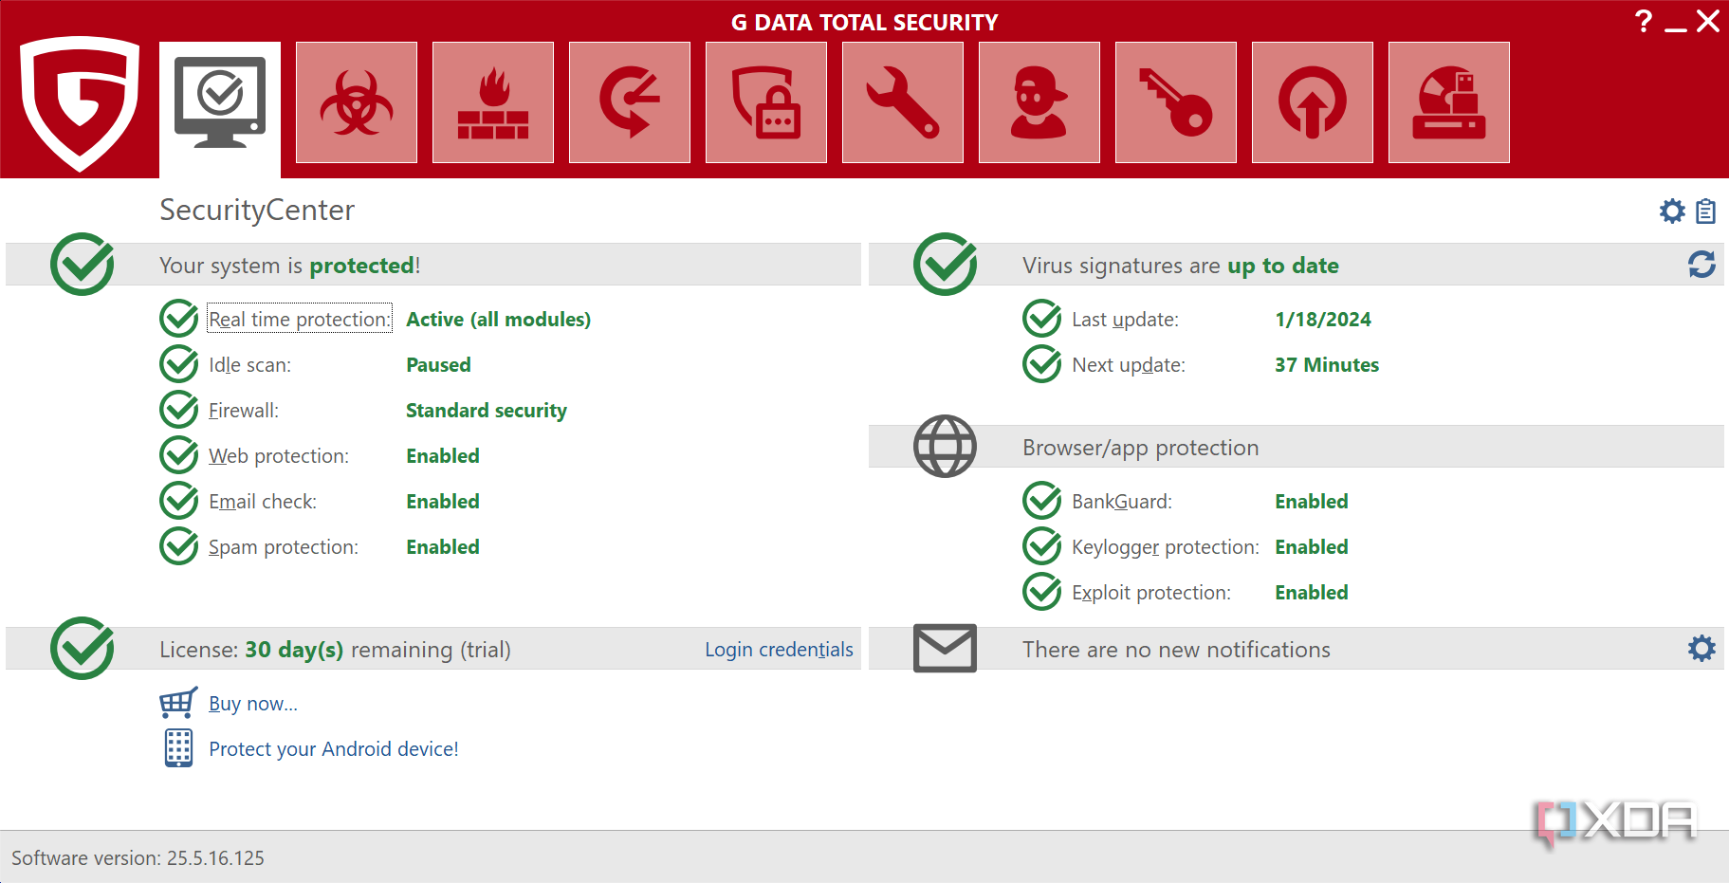The height and width of the screenshot is (883, 1729).
Task: Open the Tuner wrench tab
Action: pos(903,102)
